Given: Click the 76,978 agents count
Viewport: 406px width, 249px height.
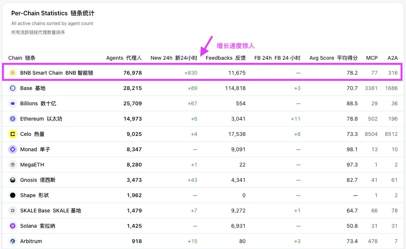Looking at the screenshot, I should coord(133,73).
